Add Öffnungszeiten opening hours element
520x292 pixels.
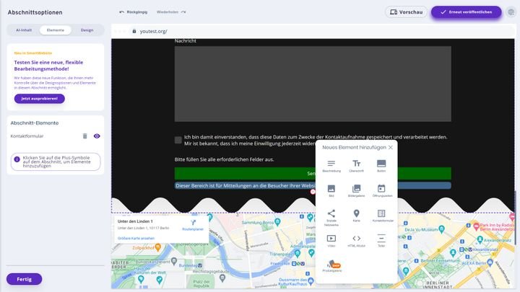pos(381,190)
